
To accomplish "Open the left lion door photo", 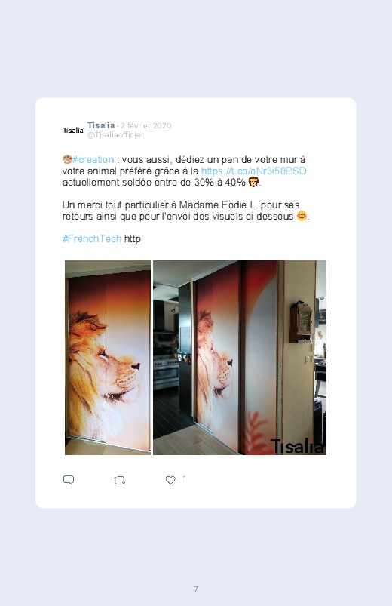I will coord(108,358).
